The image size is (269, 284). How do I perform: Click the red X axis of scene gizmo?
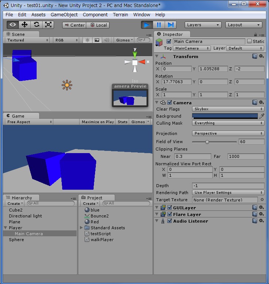pyautogui.click(x=142, y=62)
